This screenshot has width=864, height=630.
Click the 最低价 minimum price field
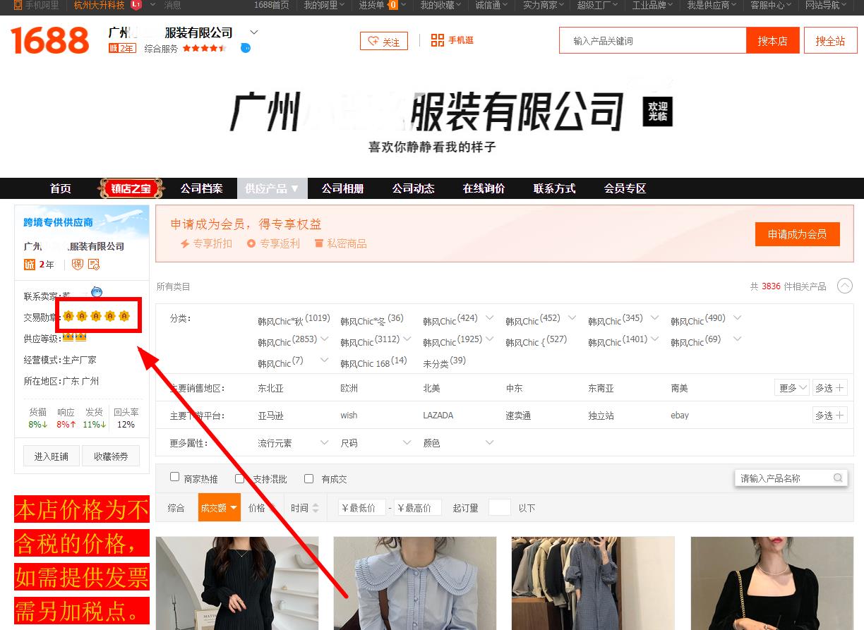[362, 508]
